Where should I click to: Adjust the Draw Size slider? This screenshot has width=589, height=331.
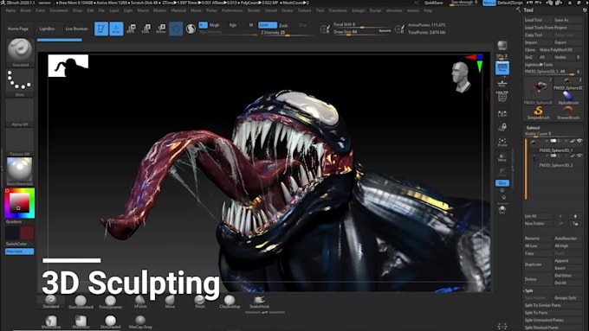[x=362, y=32]
